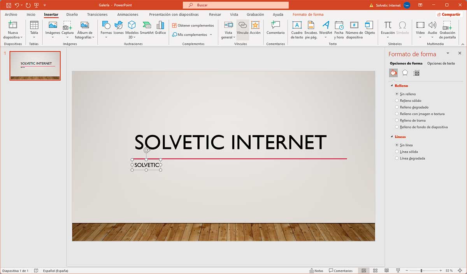The image size is (467, 274).
Task: Insert an Ecuación
Action: pyautogui.click(x=388, y=30)
